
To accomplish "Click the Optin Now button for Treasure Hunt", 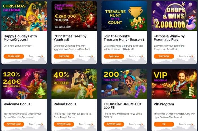I will (x=114, y=56).
